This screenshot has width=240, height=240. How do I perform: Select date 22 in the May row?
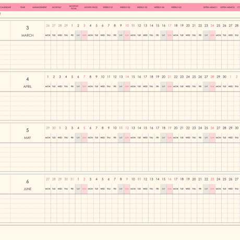188,128
